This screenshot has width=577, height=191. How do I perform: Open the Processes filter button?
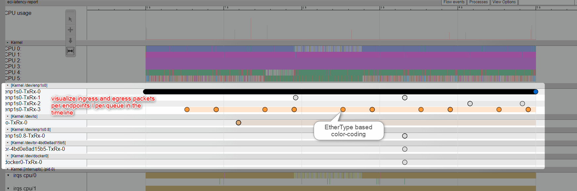[478, 2]
